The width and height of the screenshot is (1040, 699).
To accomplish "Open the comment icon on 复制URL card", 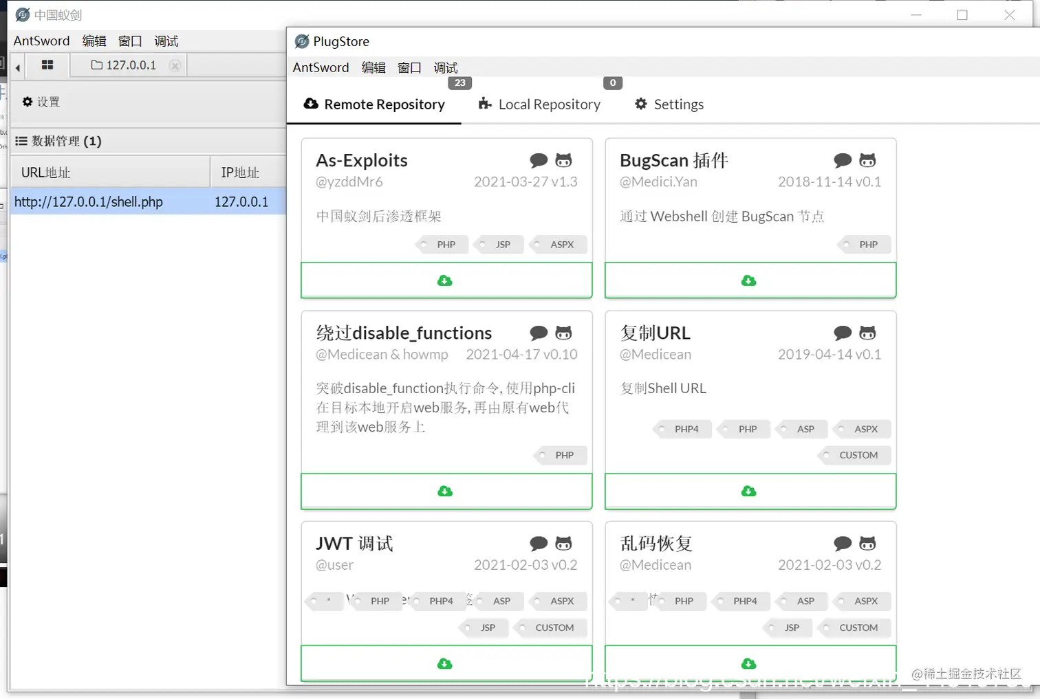I will click(843, 333).
